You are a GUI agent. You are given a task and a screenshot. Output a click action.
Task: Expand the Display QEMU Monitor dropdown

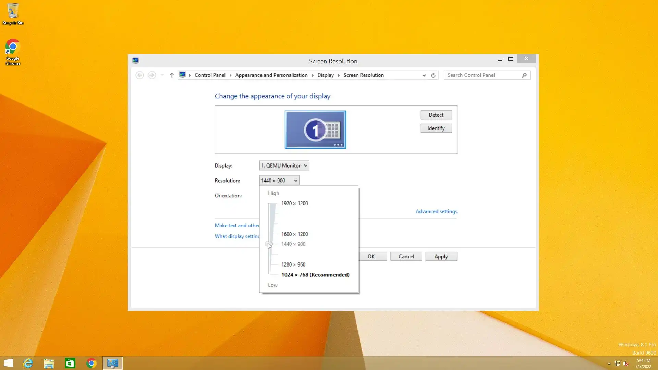tap(284, 165)
